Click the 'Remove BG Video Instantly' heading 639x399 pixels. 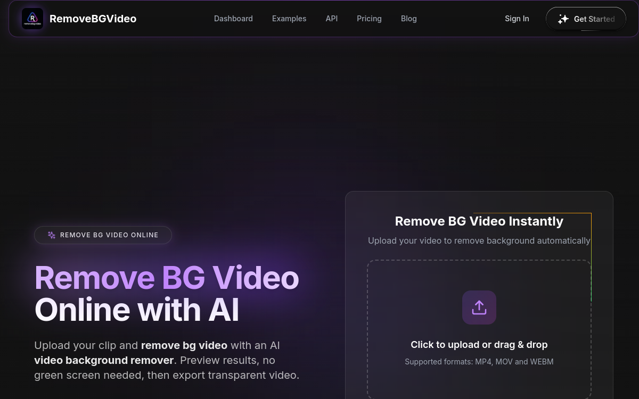tap(479, 221)
